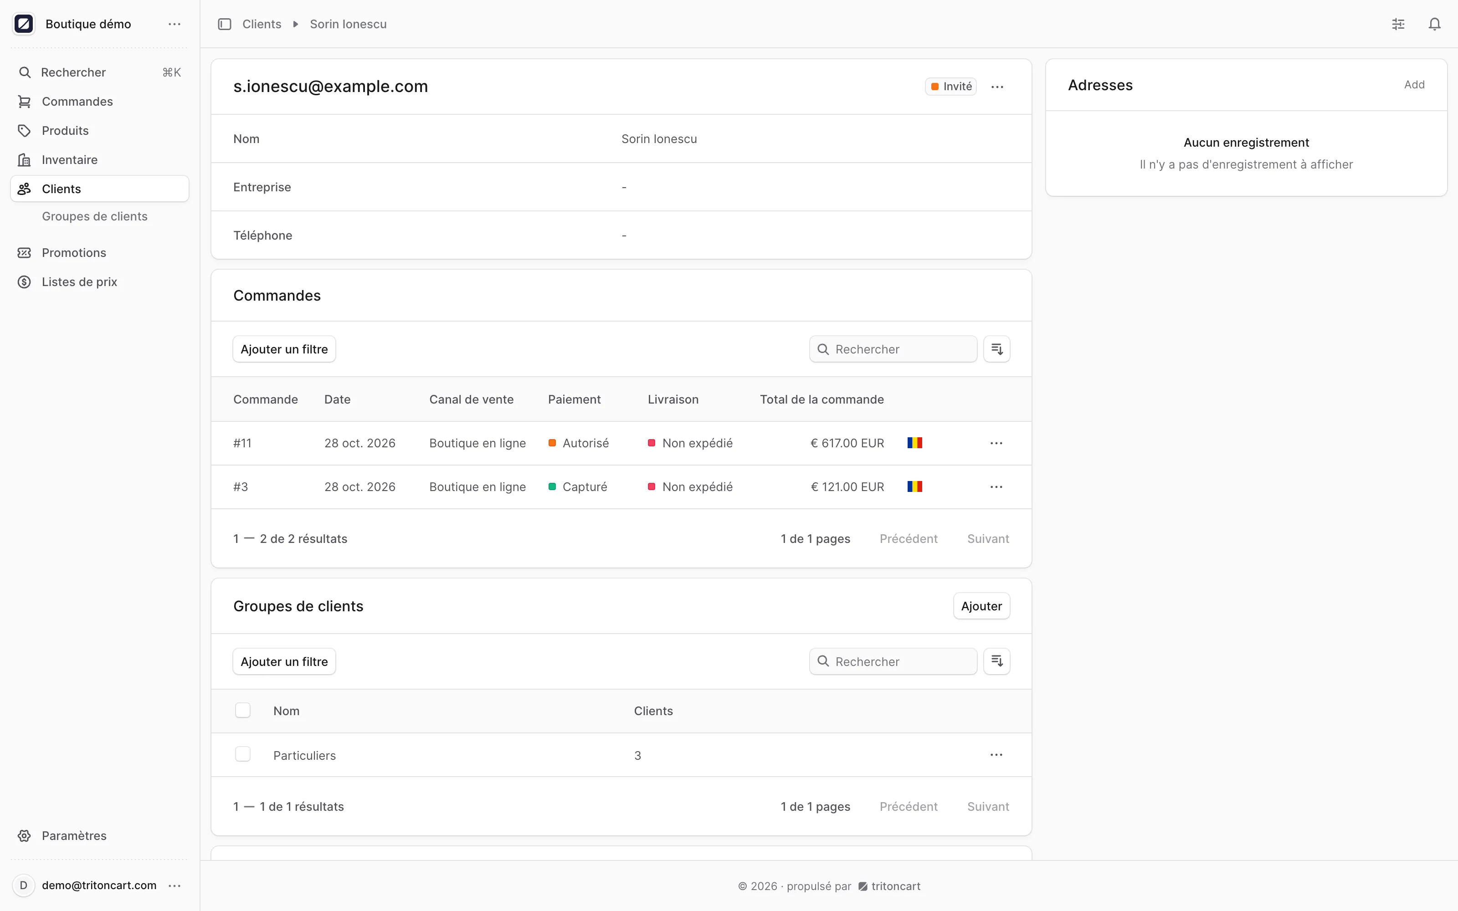The image size is (1458, 911).
Task: Click Add in the Adresses panel
Action: (x=1414, y=84)
